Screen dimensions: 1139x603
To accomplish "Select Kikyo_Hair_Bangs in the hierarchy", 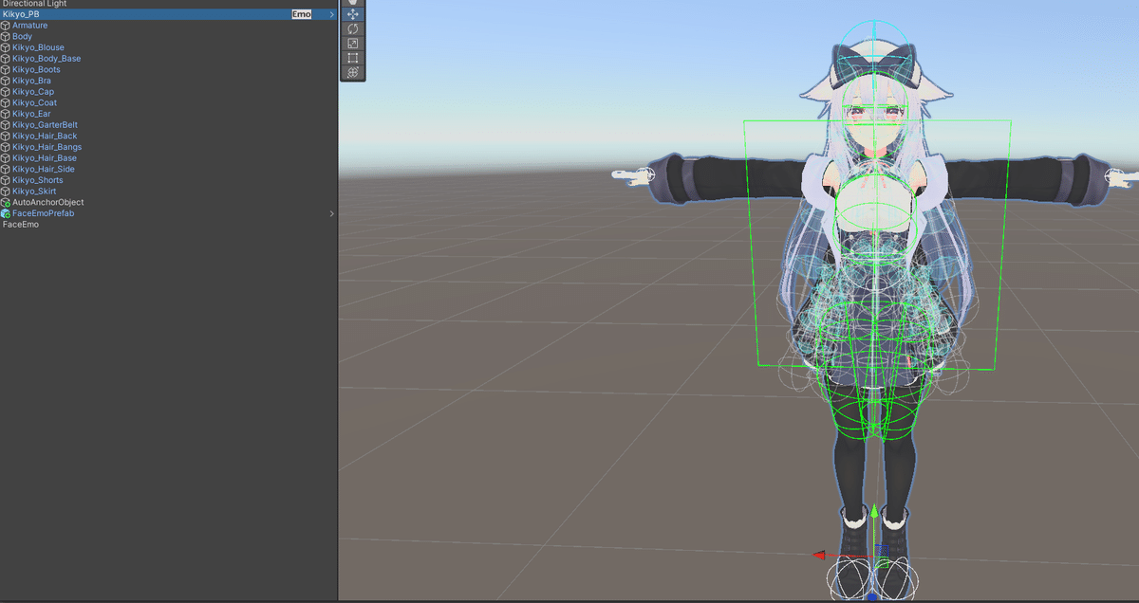I will [x=47, y=147].
